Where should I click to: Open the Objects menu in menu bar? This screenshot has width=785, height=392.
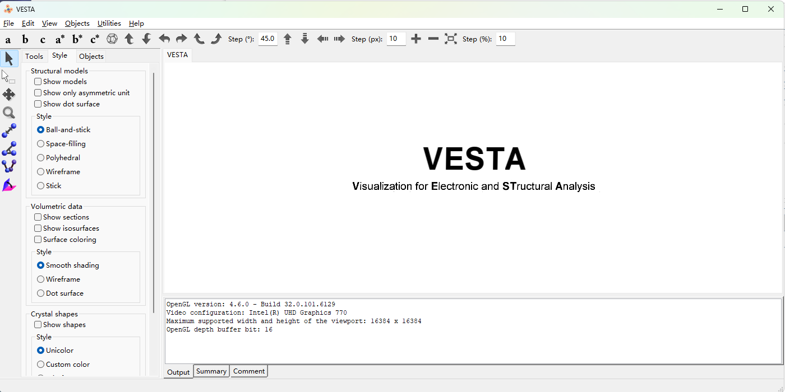pyautogui.click(x=77, y=24)
